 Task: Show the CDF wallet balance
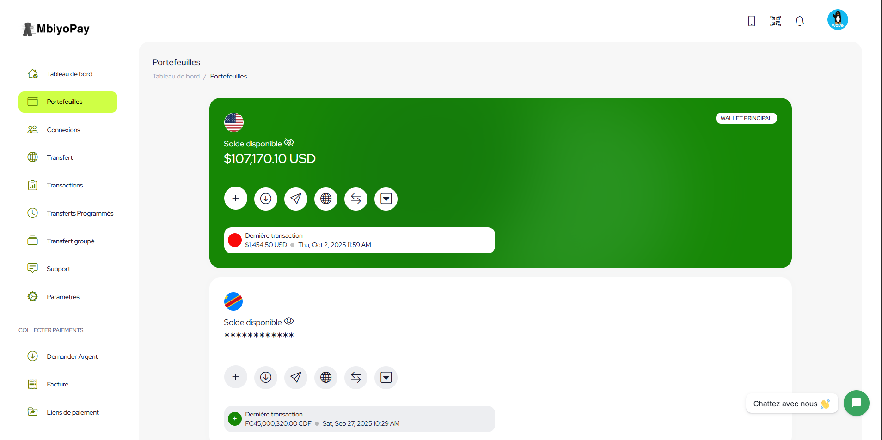289,321
